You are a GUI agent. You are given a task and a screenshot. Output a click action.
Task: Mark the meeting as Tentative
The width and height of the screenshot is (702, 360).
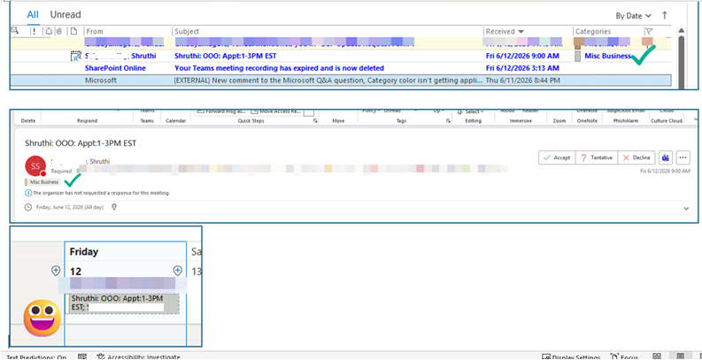tap(597, 157)
